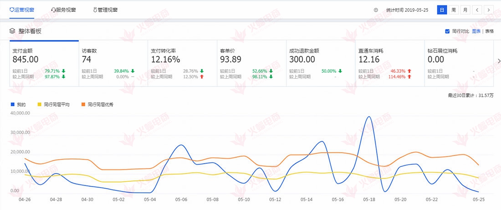Select the 支付金额 metric card
Image resolution: width=501 pixels, height=210 pixels.
pos(44,64)
